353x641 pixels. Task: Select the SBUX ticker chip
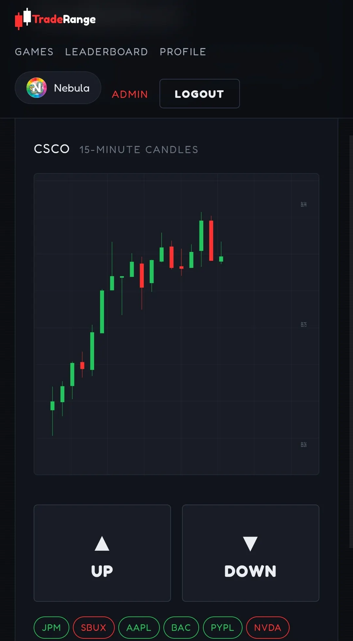click(93, 628)
